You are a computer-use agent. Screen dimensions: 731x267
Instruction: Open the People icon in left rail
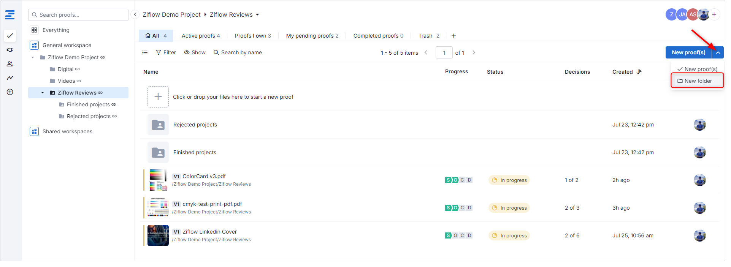click(10, 64)
